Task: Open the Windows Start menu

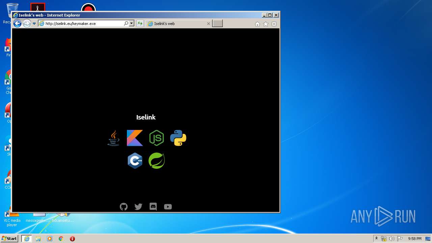Action: coord(9,238)
